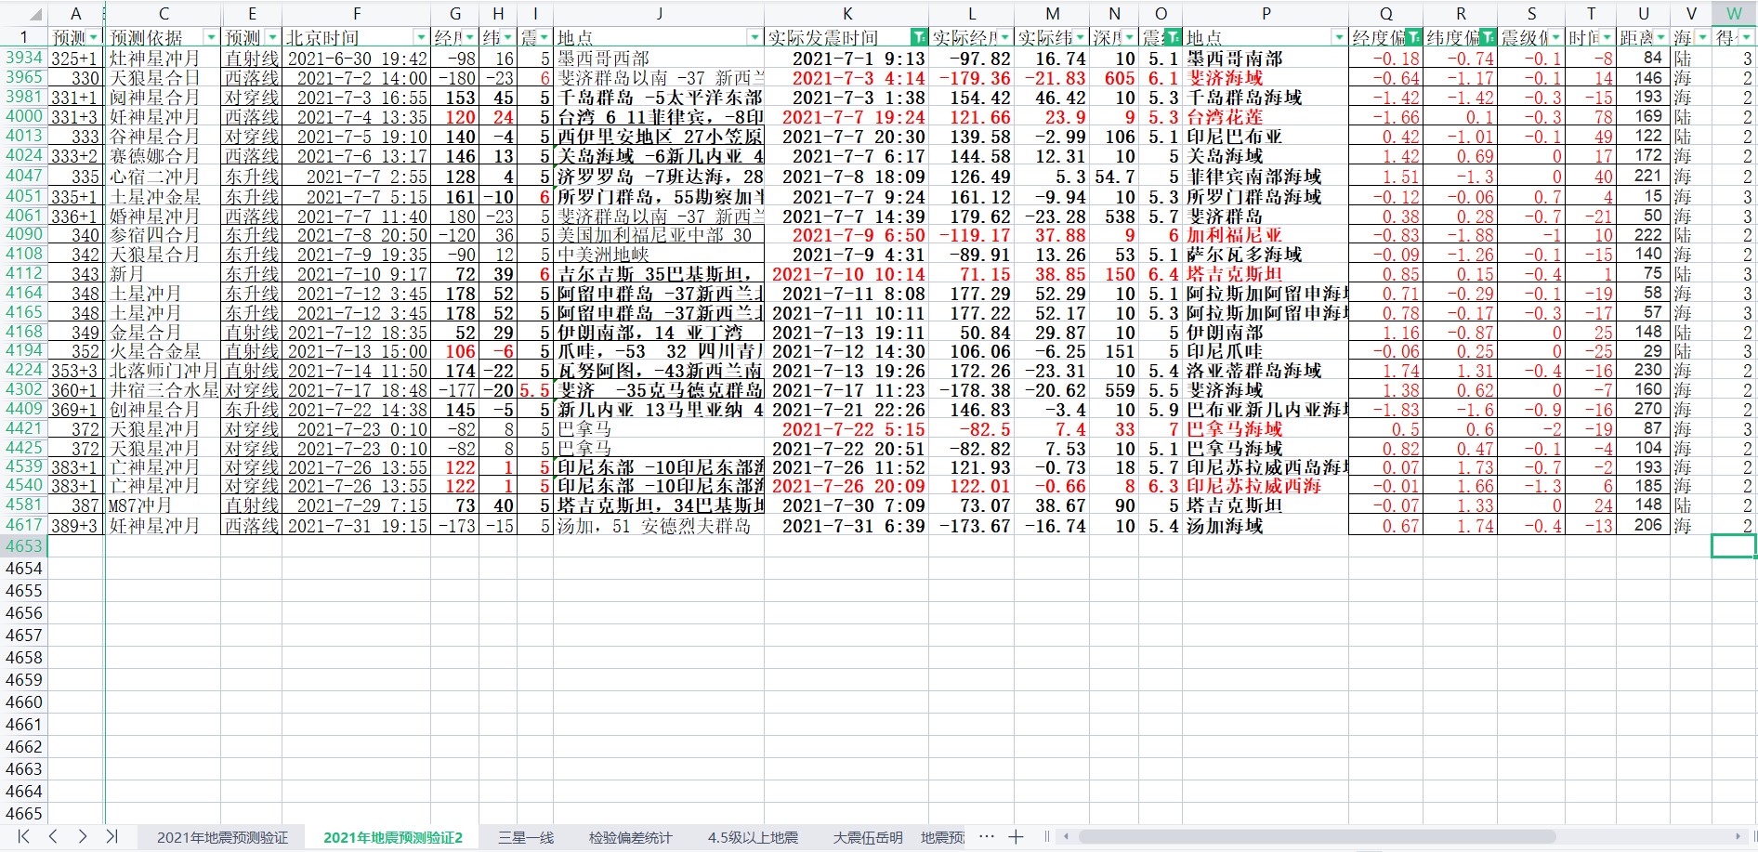Select column P header

click(1266, 14)
